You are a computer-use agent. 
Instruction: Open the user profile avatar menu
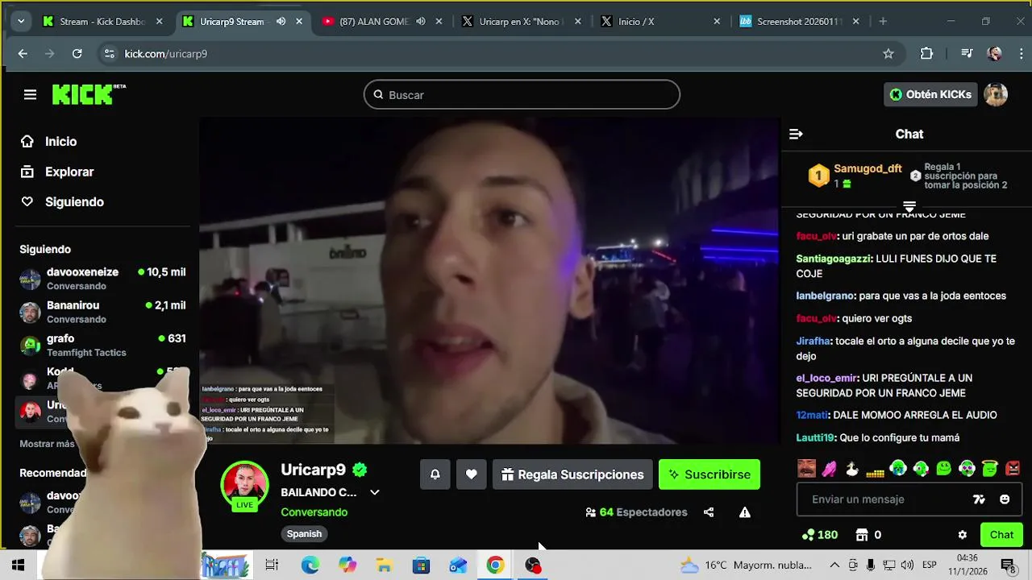click(x=996, y=94)
